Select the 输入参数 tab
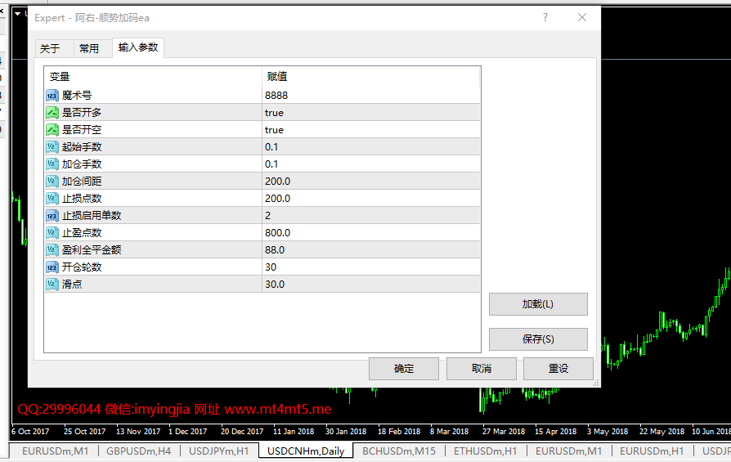731x462 pixels. pyautogui.click(x=138, y=47)
